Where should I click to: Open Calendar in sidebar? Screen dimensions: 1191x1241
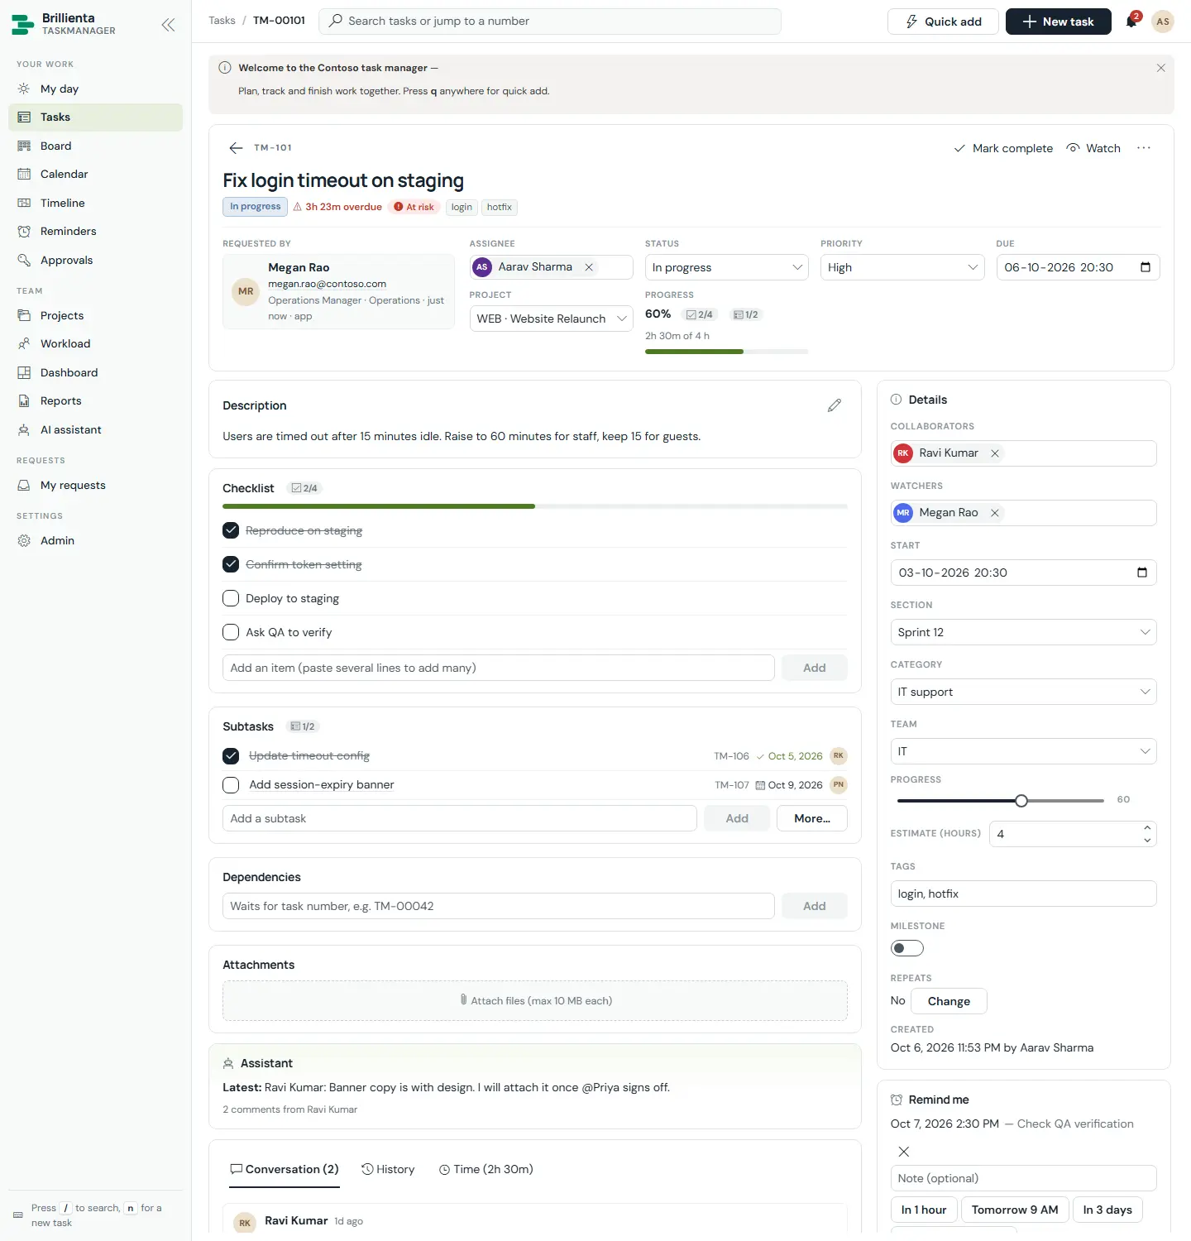pyautogui.click(x=95, y=174)
